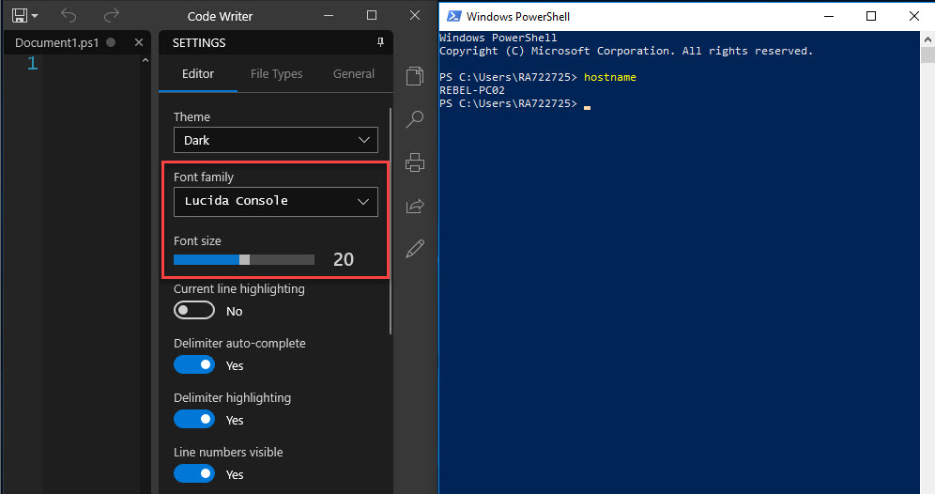935x494 pixels.
Task: Click the pencil Edit icon in sidebar
Action: tap(415, 249)
